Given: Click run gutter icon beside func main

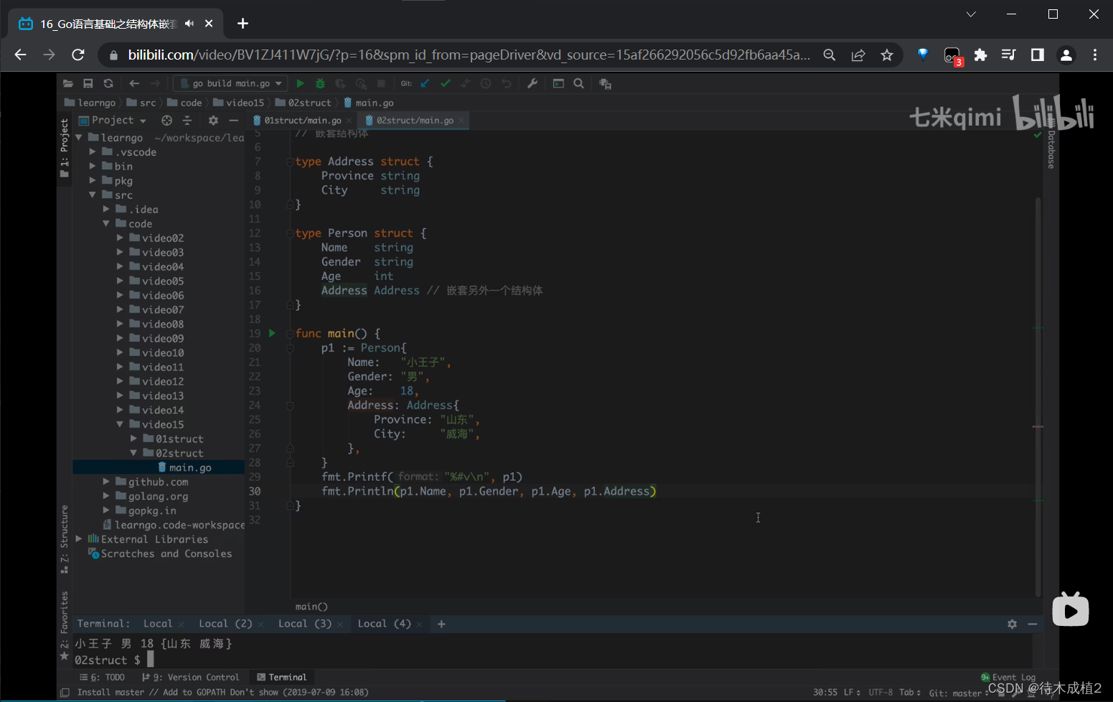Looking at the screenshot, I should click(272, 333).
